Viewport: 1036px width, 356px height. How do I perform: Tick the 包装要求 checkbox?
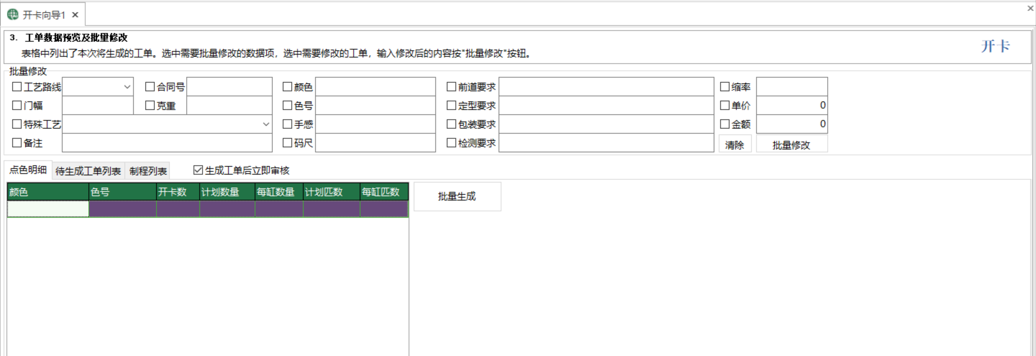point(451,124)
